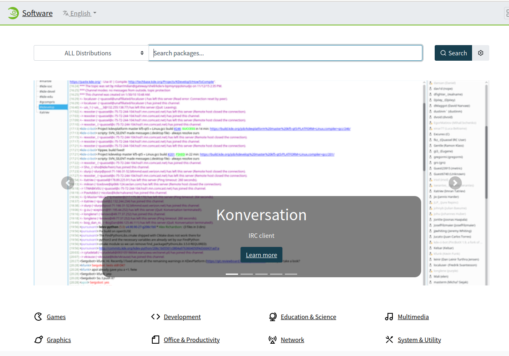
Task: Click the Network wireless signal icon
Action: point(272,340)
